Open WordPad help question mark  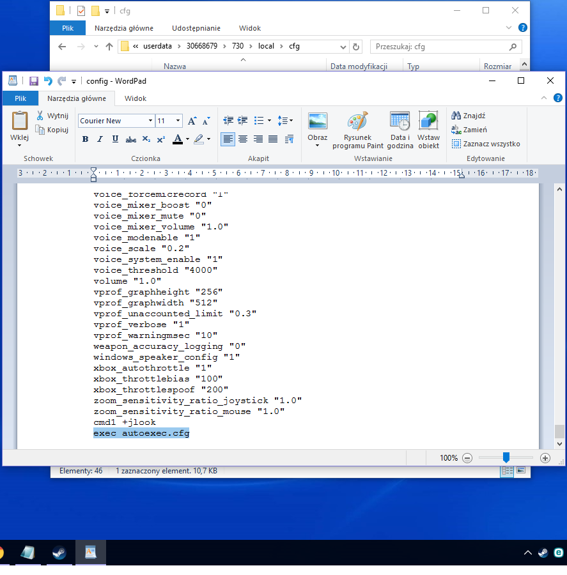pyautogui.click(x=558, y=98)
